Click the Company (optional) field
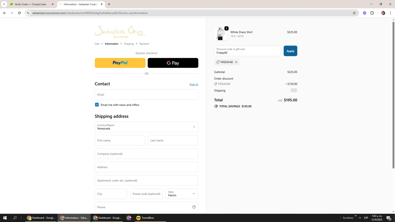Screen dimensions: 395x222 (x=146, y=154)
